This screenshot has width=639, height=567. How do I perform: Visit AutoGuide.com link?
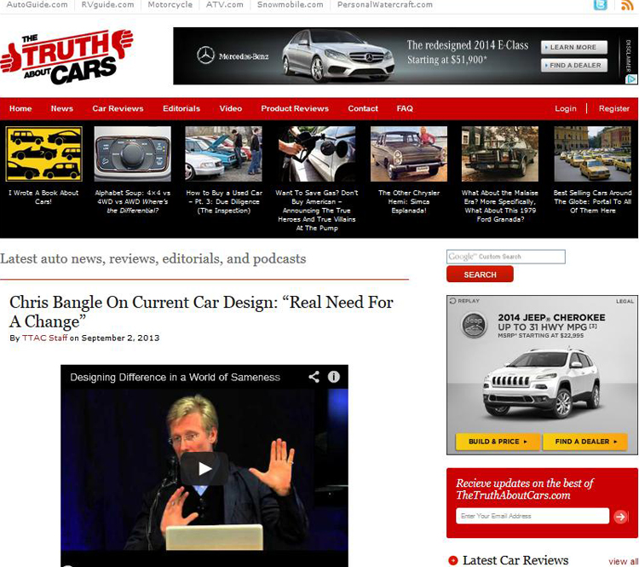37,5
